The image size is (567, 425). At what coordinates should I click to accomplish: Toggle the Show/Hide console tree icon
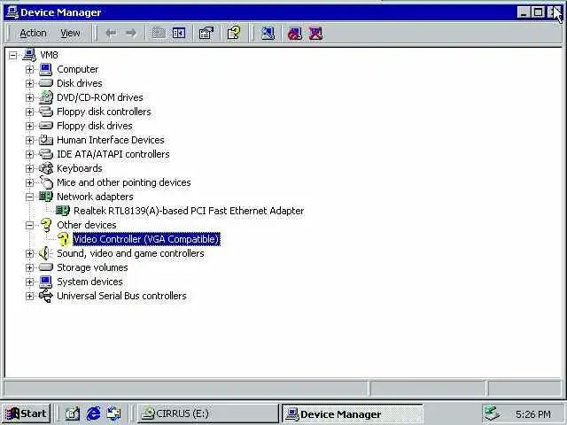(x=179, y=34)
